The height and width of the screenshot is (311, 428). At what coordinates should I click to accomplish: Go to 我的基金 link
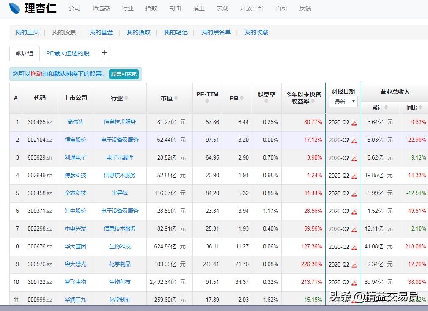pos(101,33)
